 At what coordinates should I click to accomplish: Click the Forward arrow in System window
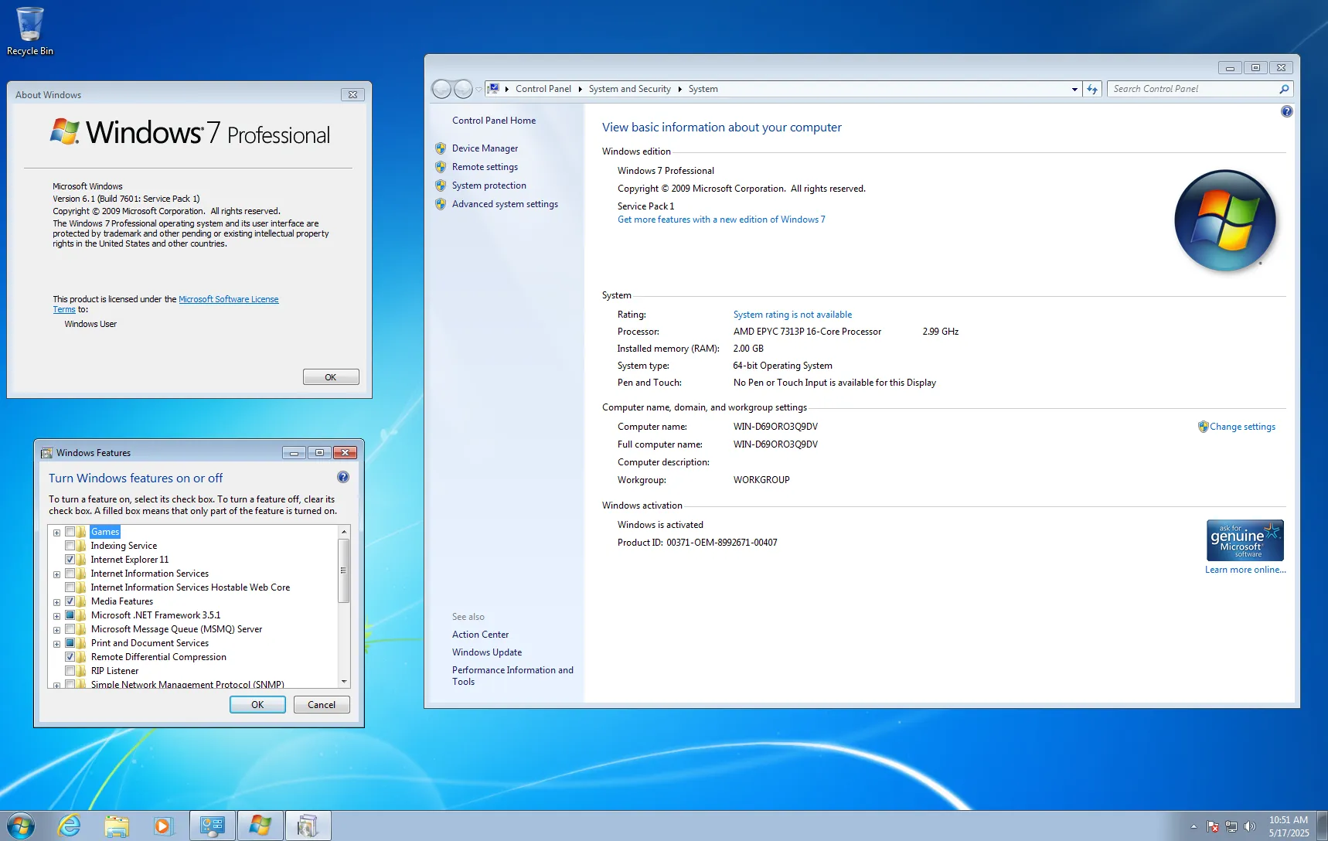click(x=463, y=89)
